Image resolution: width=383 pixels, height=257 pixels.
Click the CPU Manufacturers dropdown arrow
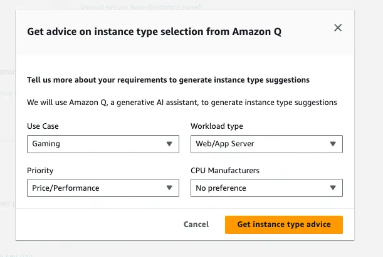(x=333, y=188)
